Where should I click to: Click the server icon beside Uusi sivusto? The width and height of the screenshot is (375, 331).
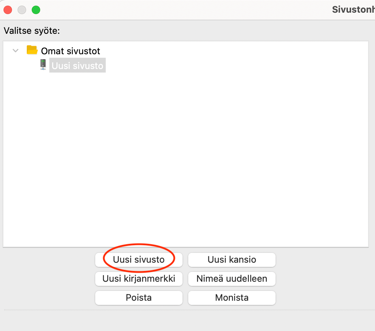coord(43,64)
